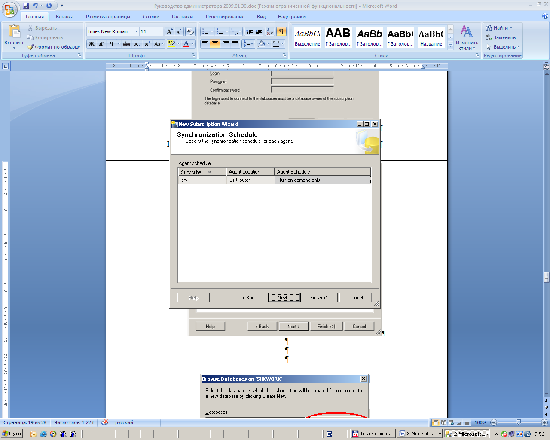550x440 pixels.
Task: Decrease font size with shrink font icon
Action: [179, 31]
